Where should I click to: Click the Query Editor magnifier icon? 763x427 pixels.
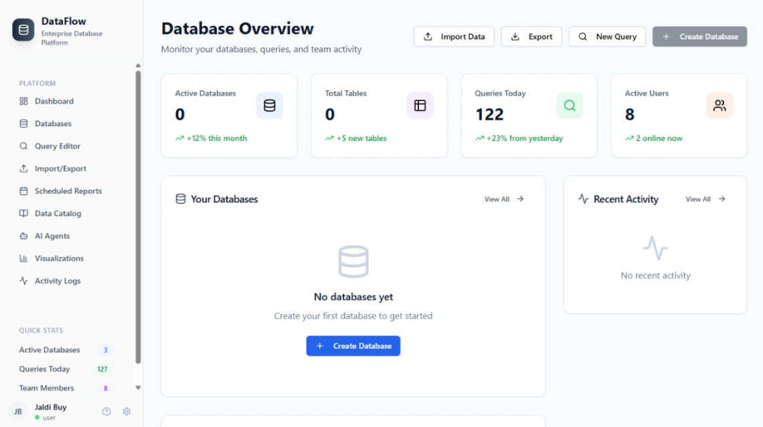(23, 146)
